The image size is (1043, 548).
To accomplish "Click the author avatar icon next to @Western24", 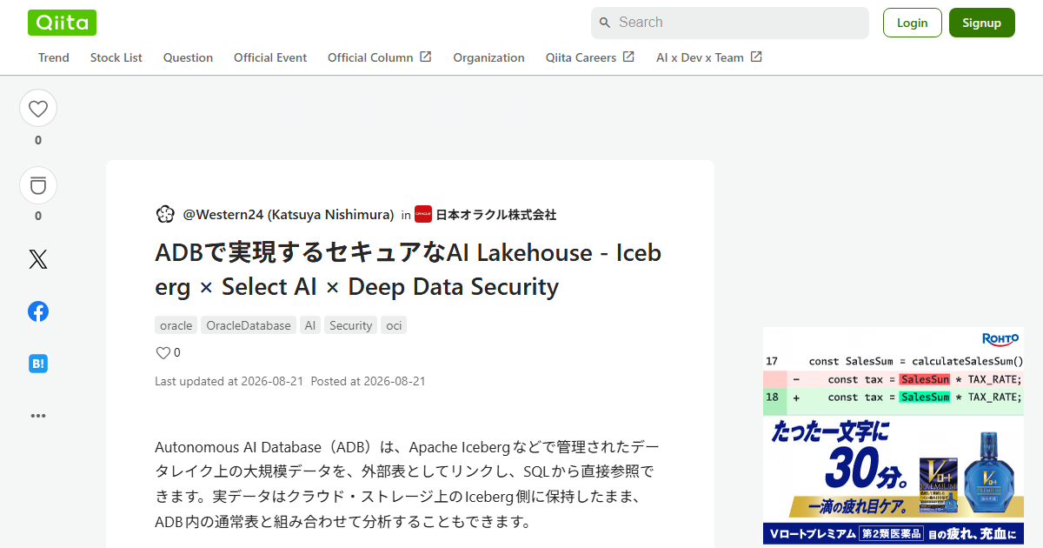I will point(165,214).
